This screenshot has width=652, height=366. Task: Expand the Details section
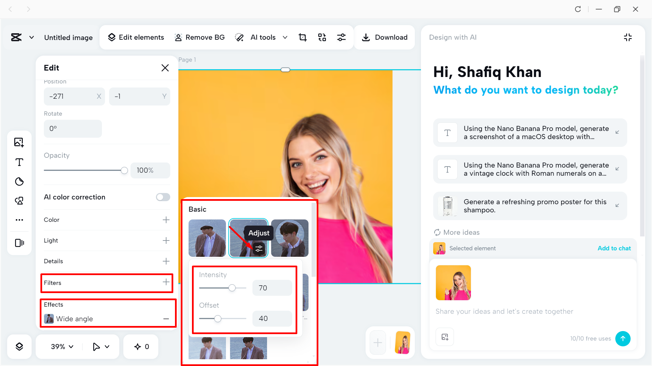166,261
